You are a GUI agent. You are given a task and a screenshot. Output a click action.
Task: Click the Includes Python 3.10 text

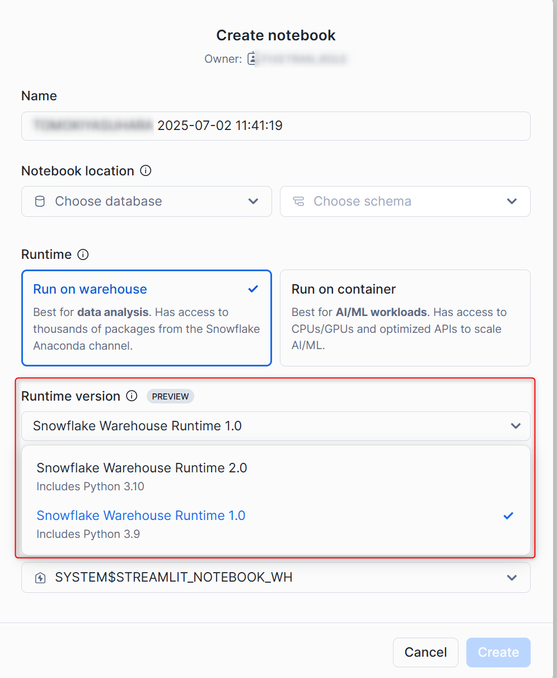point(90,486)
